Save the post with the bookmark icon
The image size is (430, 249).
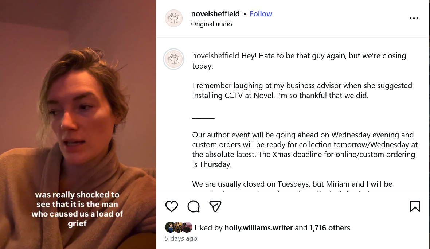[415, 206]
